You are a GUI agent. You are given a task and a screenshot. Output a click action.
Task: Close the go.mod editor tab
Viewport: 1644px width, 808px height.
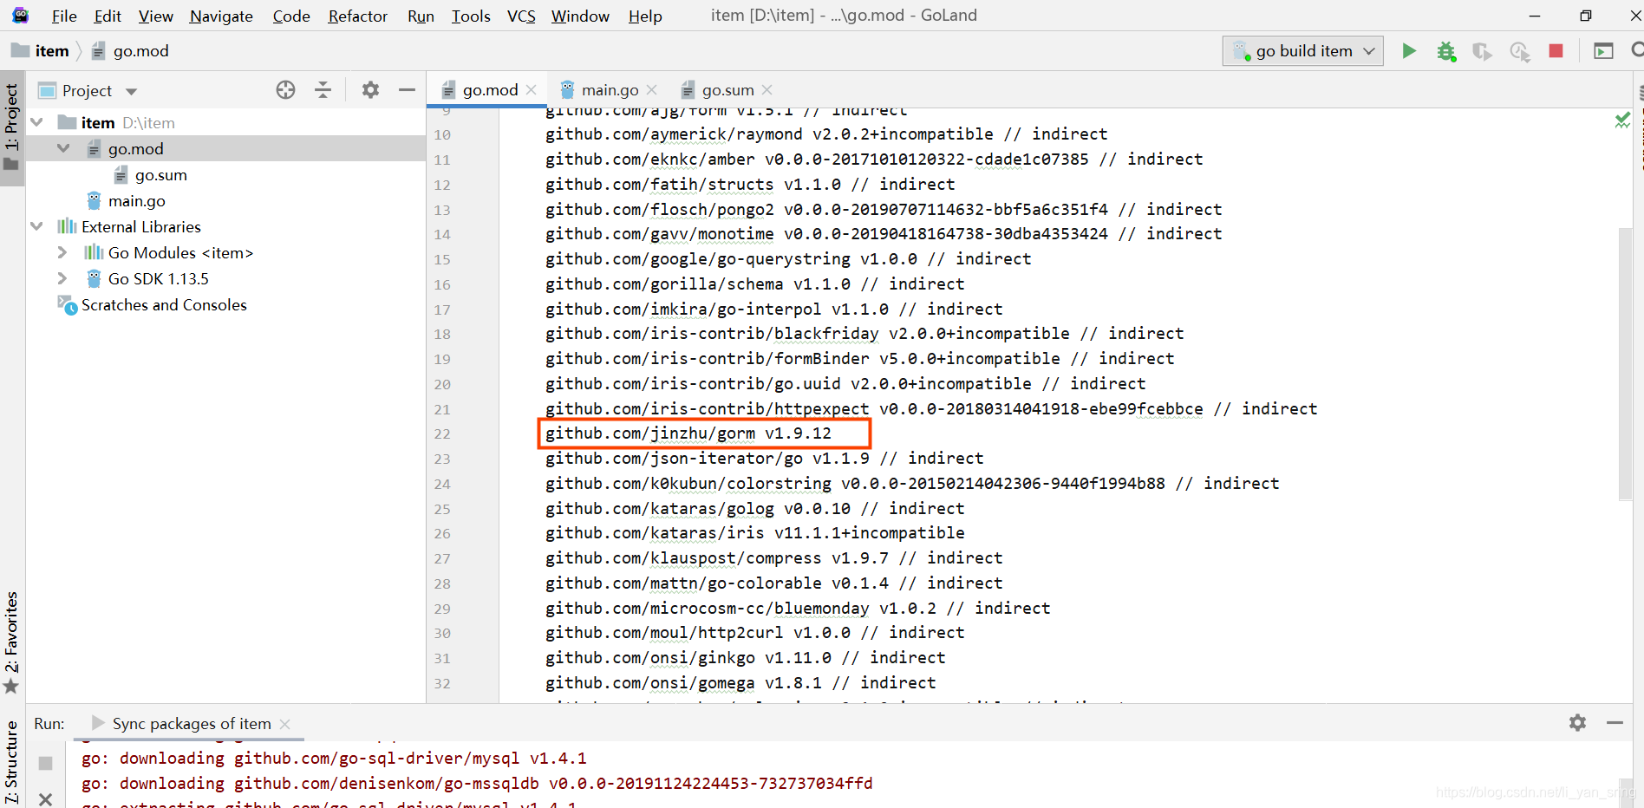tap(532, 89)
